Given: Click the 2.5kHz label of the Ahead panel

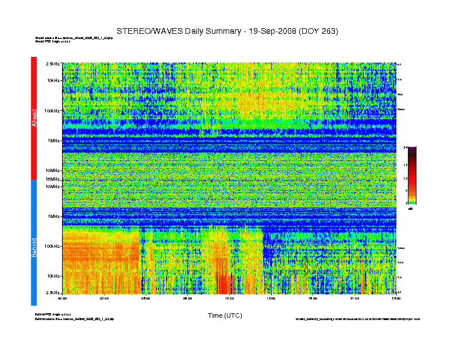Looking at the screenshot, I should click(x=53, y=64).
